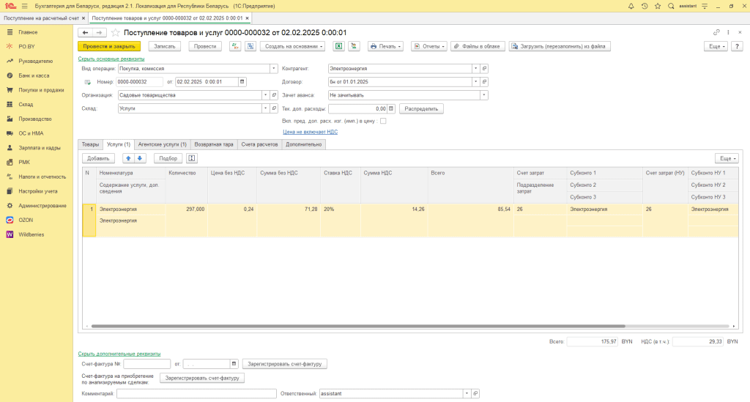This screenshot has height=402, width=750.
Task: Click the back navigation arrow
Action: 85,32
